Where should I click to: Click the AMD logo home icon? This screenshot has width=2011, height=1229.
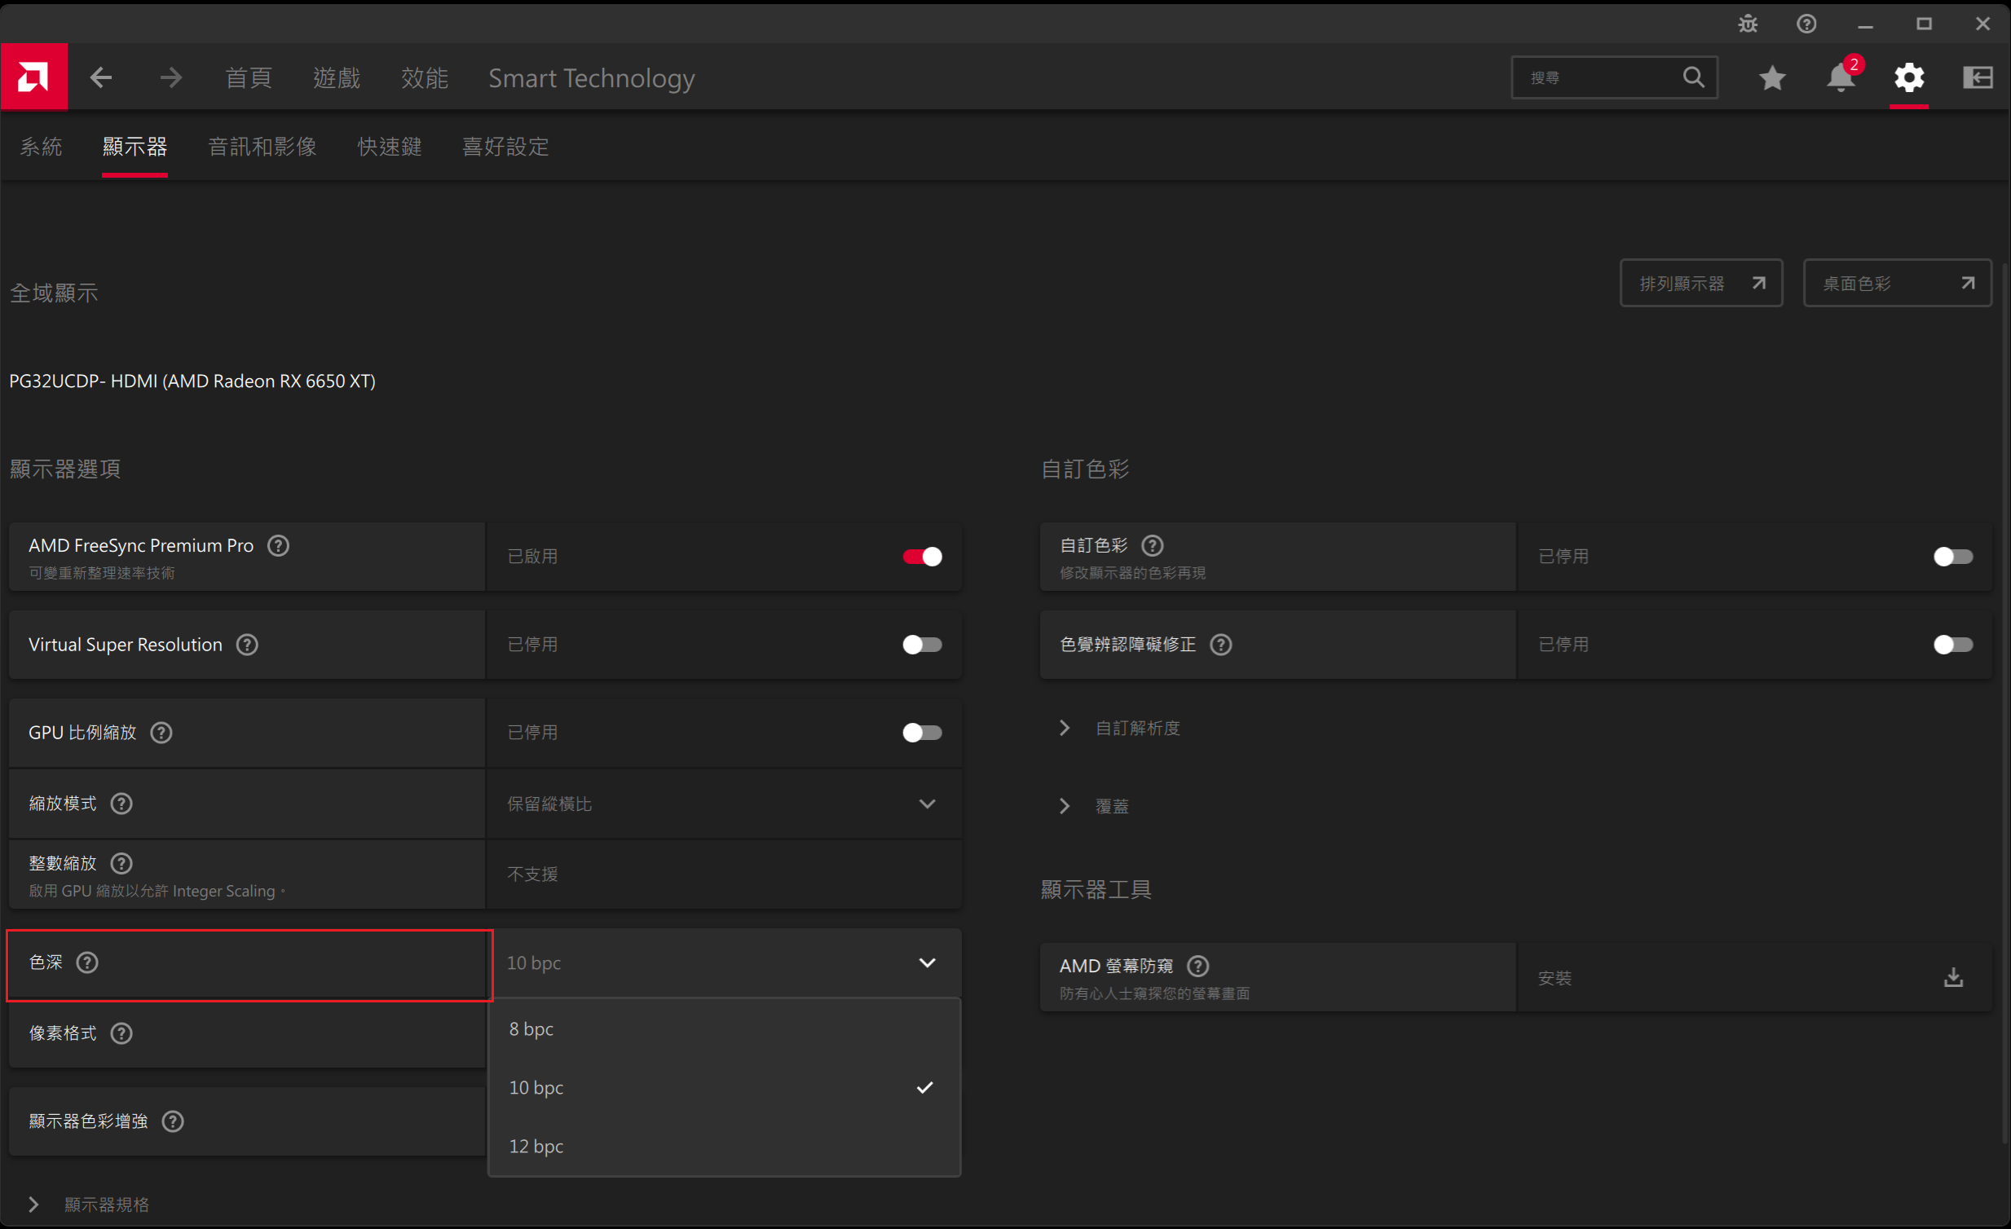coord(33,77)
